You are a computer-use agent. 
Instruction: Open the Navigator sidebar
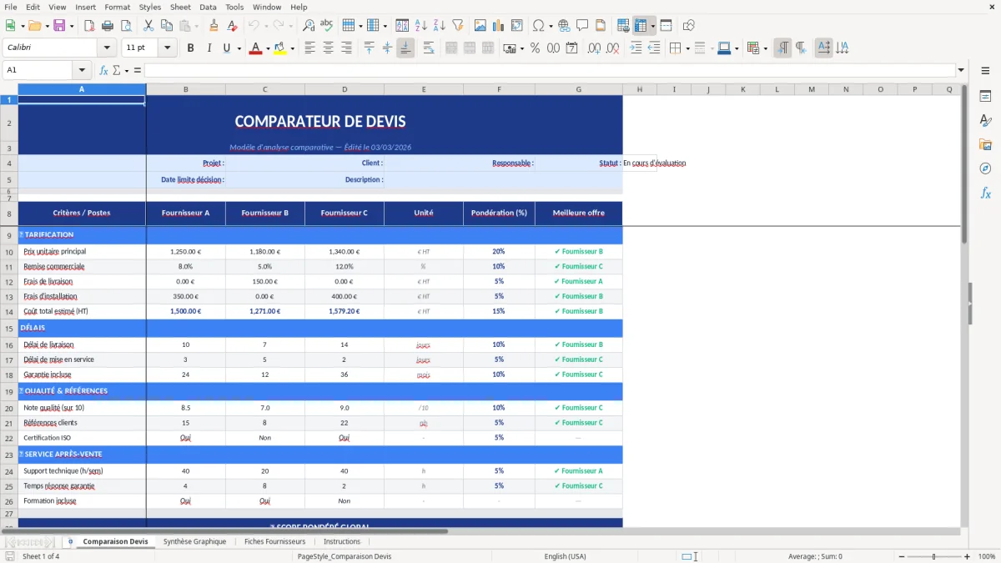click(986, 168)
